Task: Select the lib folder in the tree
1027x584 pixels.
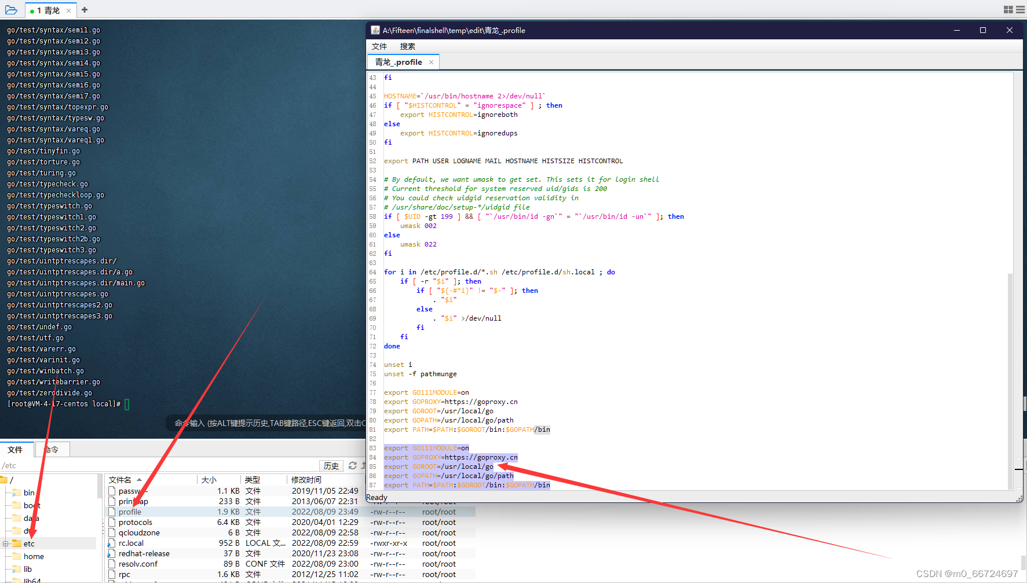Action: click(28, 569)
